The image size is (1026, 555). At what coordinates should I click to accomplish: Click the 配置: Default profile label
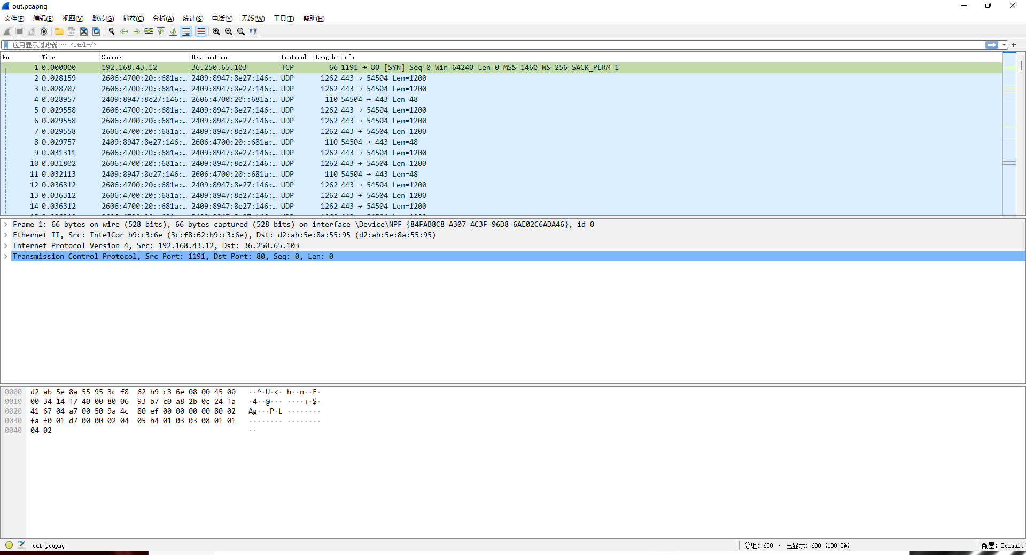(1002, 545)
